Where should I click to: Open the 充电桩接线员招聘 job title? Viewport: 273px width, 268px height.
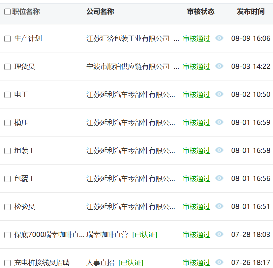[x=42, y=263]
